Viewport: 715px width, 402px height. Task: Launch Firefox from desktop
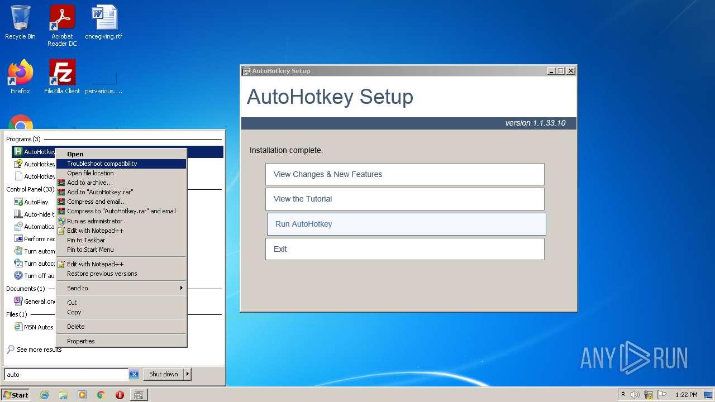pos(20,76)
